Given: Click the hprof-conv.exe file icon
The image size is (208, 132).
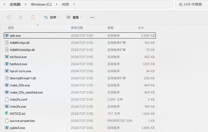Looking at the screenshot, I should [7, 71].
